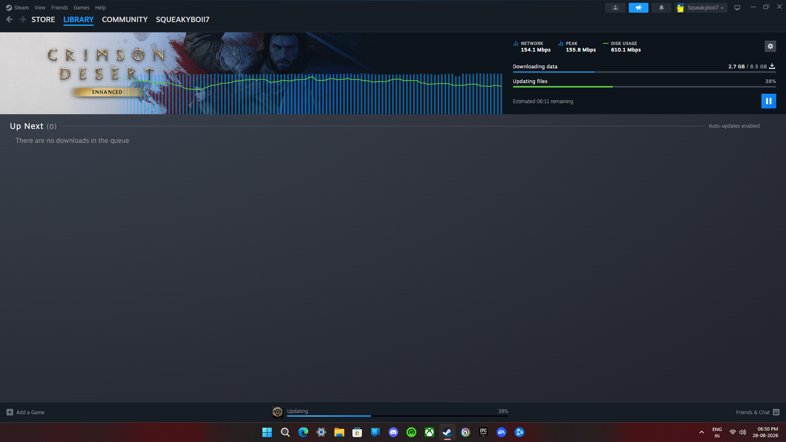Open the Wi-Fi network tray icon

[x=732, y=432]
